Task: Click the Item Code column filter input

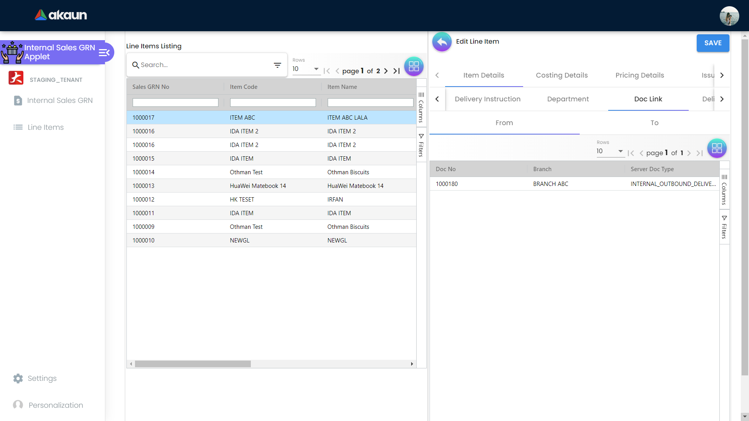Action: coord(273,103)
